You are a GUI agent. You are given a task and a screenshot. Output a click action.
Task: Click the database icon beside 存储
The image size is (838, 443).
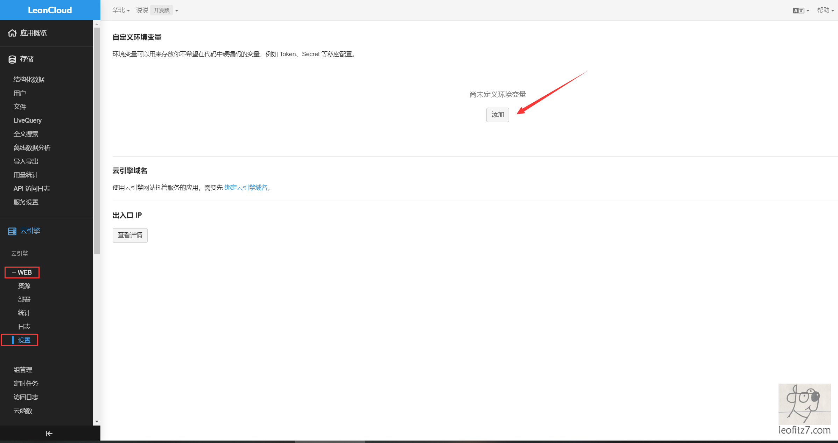click(x=12, y=59)
